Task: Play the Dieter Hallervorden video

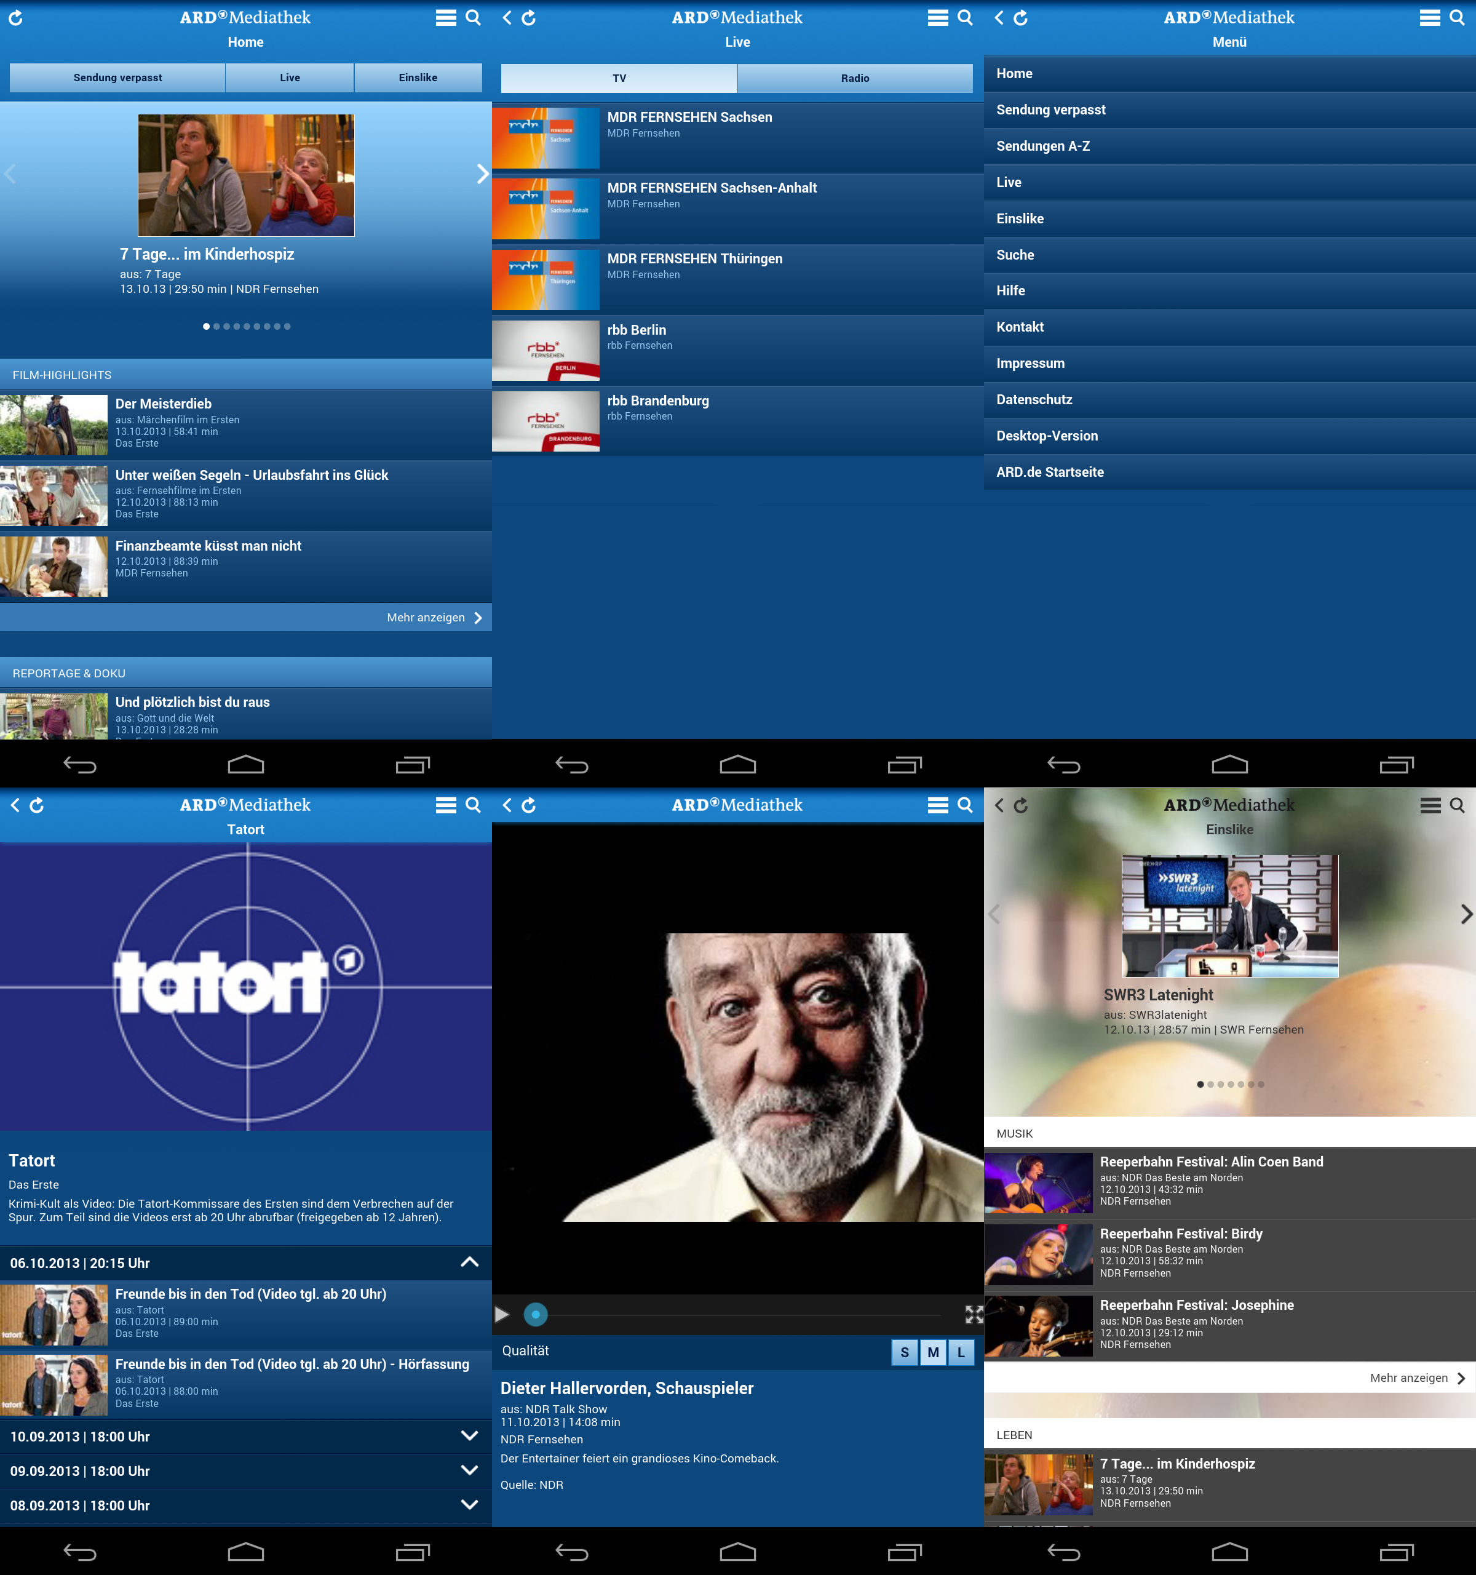Action: click(x=501, y=1314)
